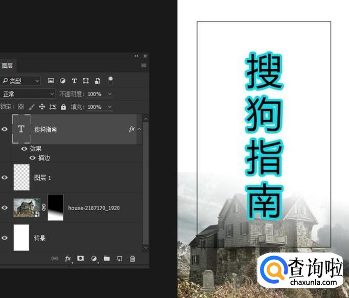Screen dimensions: 349x298
Task: Select layer name 背景
Action: click(x=39, y=238)
